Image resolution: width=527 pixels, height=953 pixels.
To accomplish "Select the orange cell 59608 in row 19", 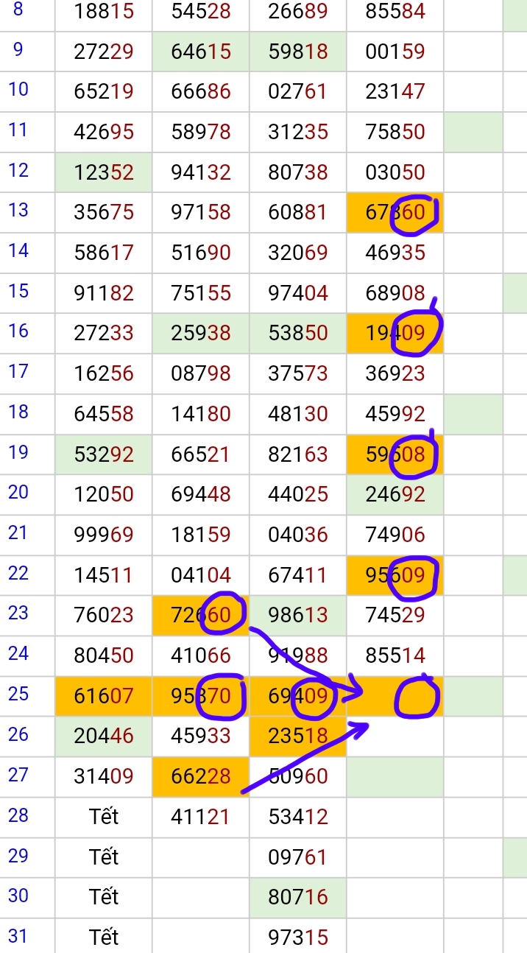I will click(395, 454).
